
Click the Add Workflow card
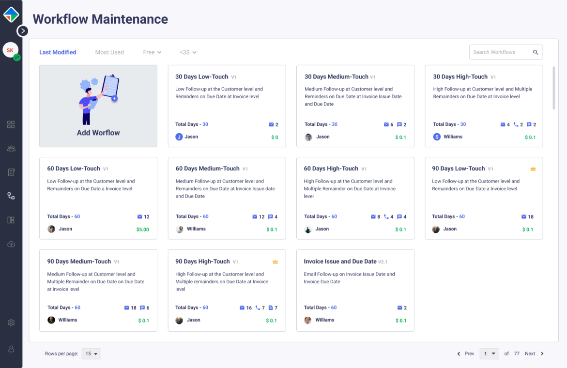click(98, 106)
